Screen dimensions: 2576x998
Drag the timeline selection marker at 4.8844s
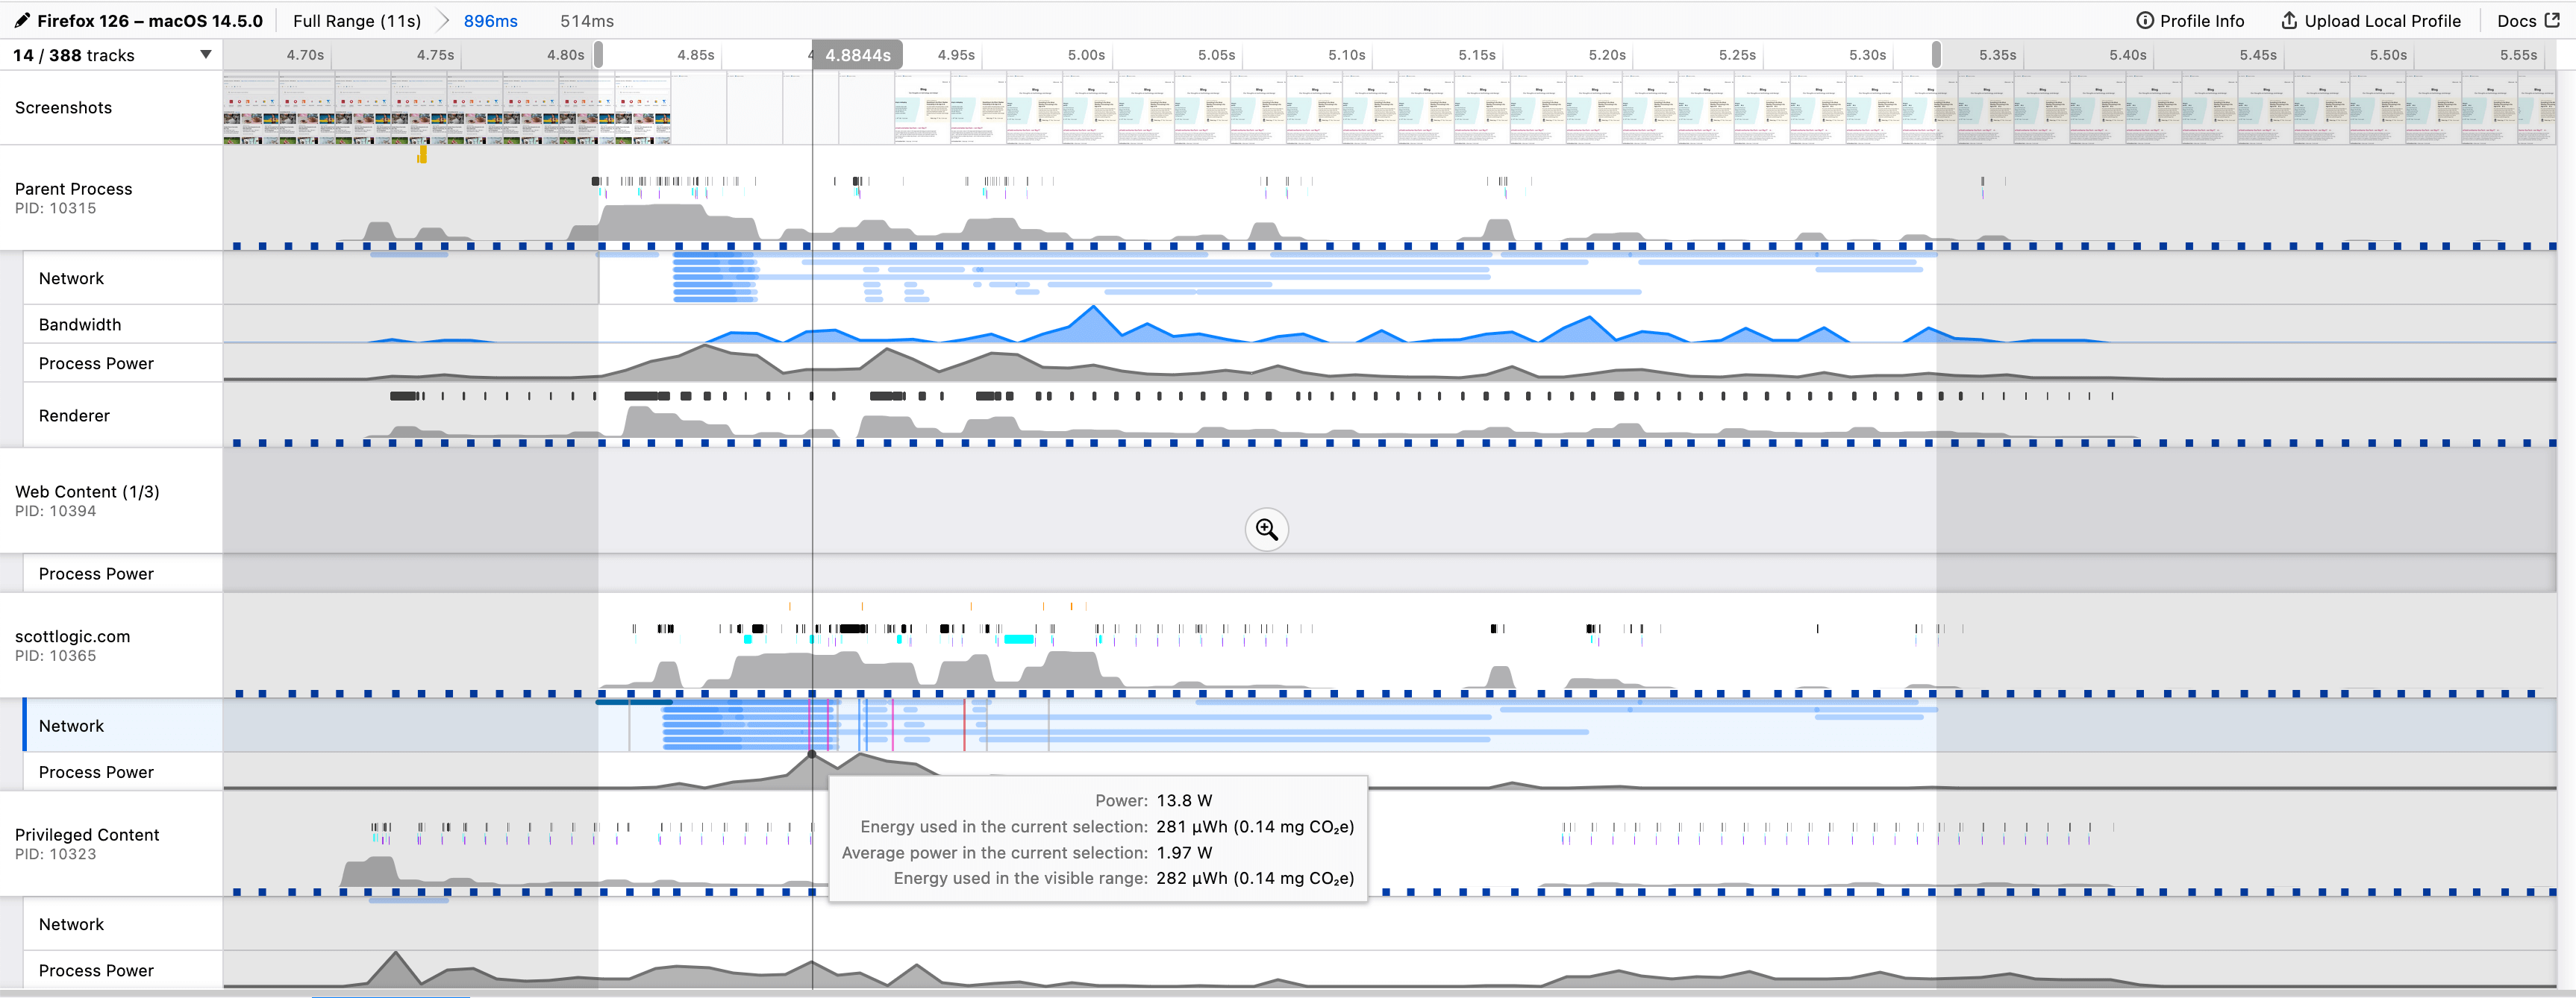813,56
